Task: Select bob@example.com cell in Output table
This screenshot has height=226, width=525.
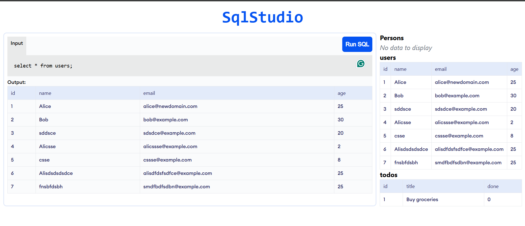Action: click(237, 120)
